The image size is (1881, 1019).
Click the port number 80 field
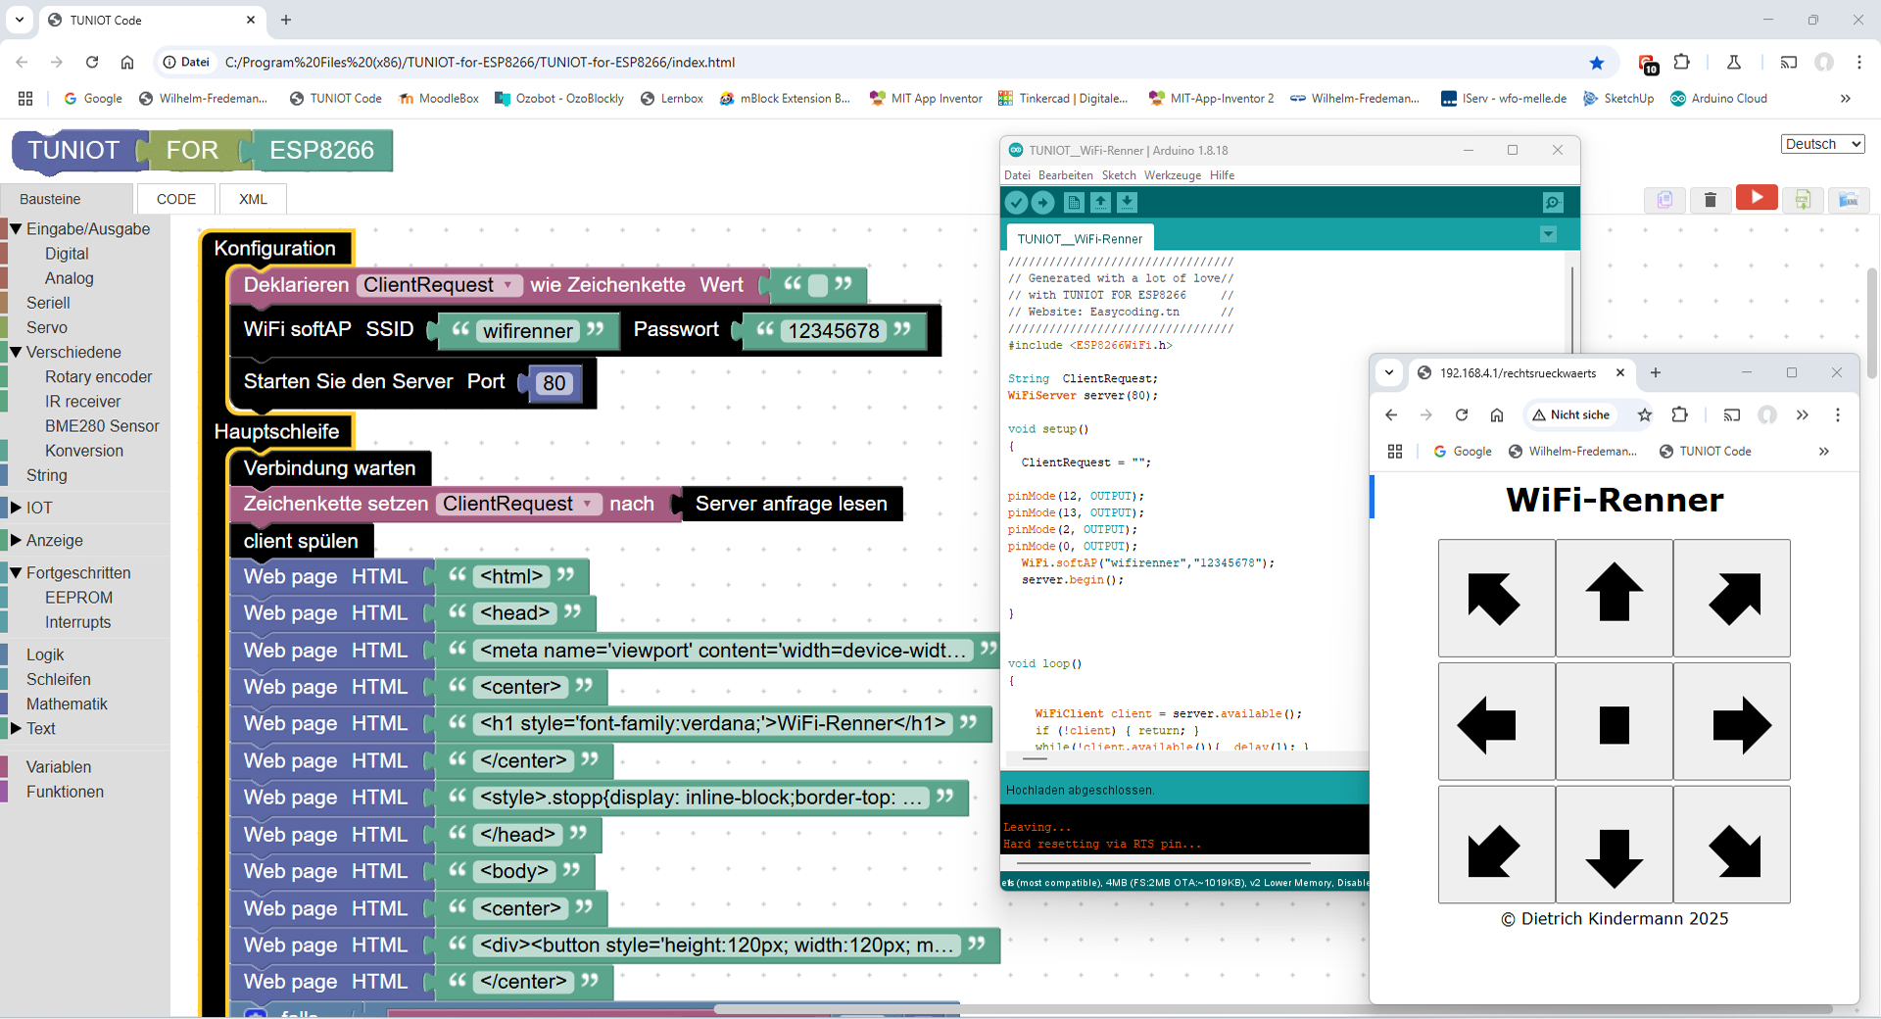555,383
